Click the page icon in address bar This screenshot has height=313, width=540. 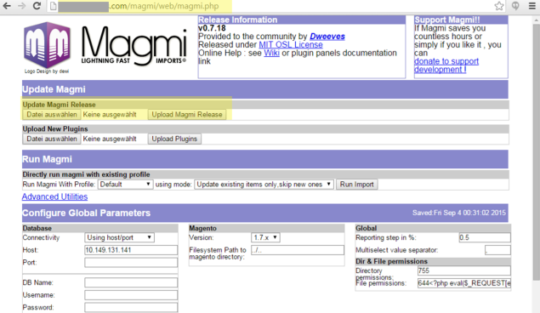coord(53,6)
